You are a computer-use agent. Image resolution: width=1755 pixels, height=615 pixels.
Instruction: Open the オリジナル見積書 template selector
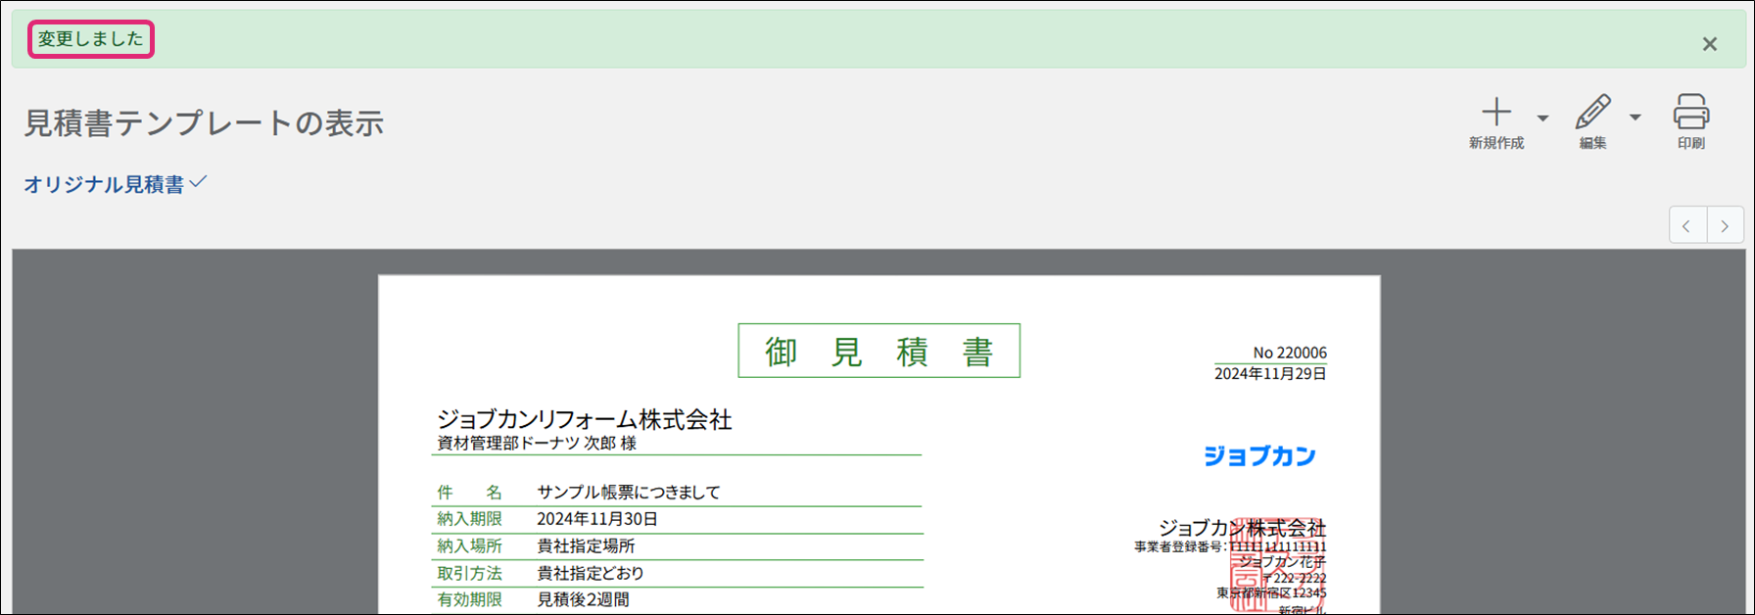[x=115, y=184]
